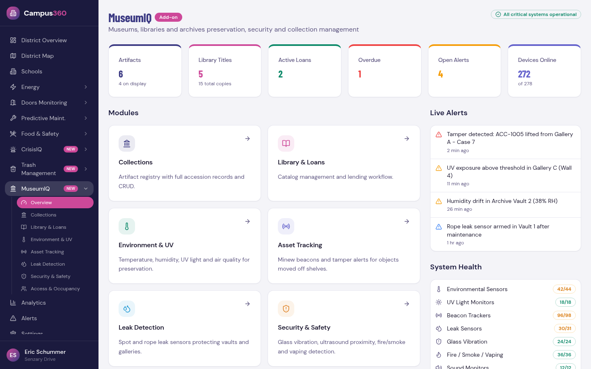The height and width of the screenshot is (369, 591).
Task: Click Fire / Smoke / Vaping 36/36 badge
Action: (x=564, y=355)
